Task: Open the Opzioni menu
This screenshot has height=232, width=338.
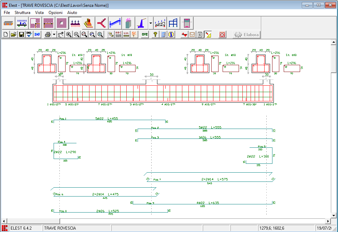Action: pos(55,12)
